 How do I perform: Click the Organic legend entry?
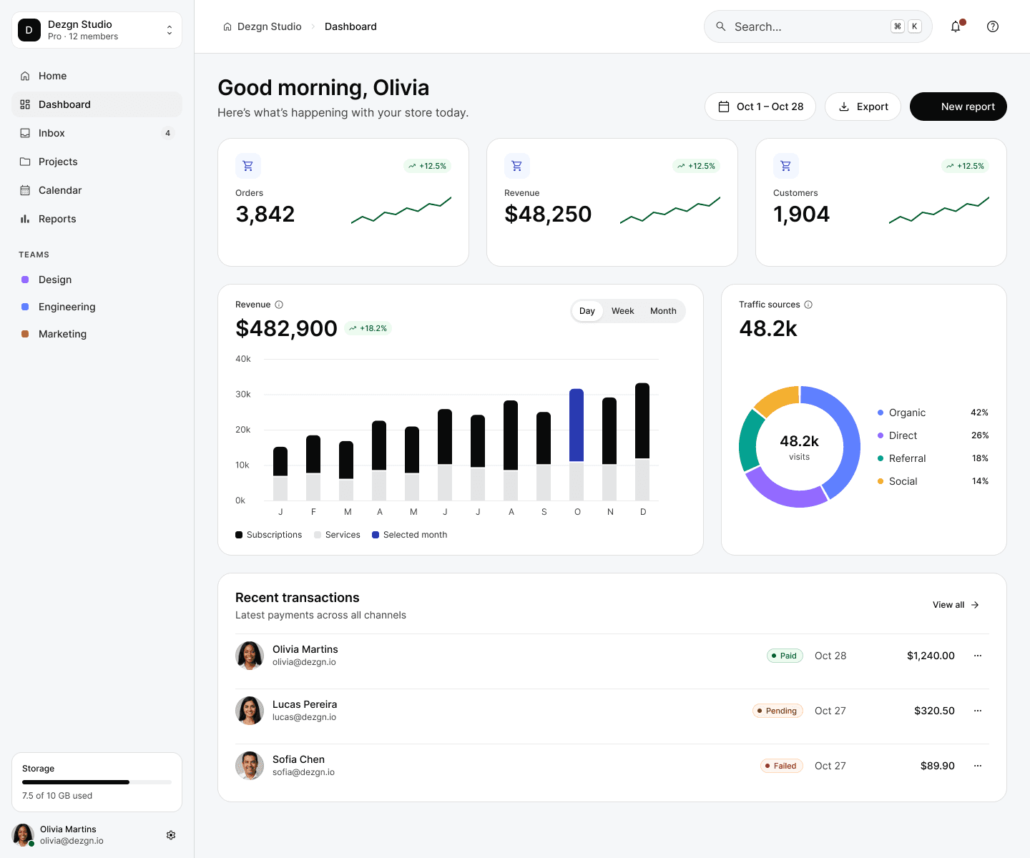pyautogui.click(x=933, y=413)
